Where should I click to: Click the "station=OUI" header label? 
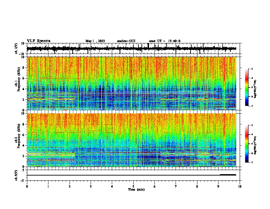pos(126,41)
